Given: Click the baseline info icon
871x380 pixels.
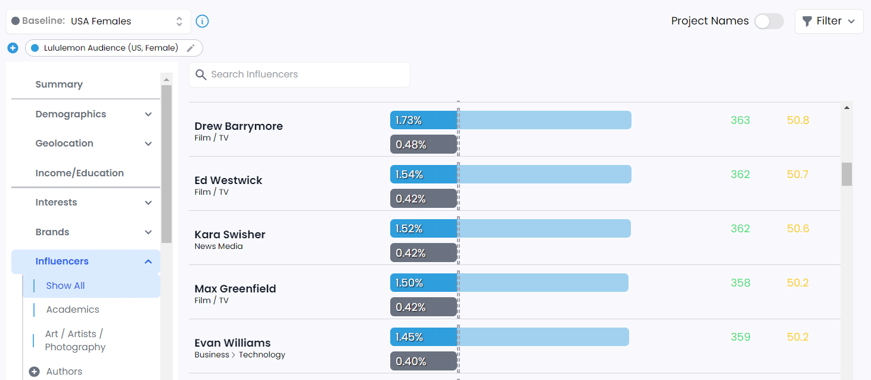Looking at the screenshot, I should point(203,21).
